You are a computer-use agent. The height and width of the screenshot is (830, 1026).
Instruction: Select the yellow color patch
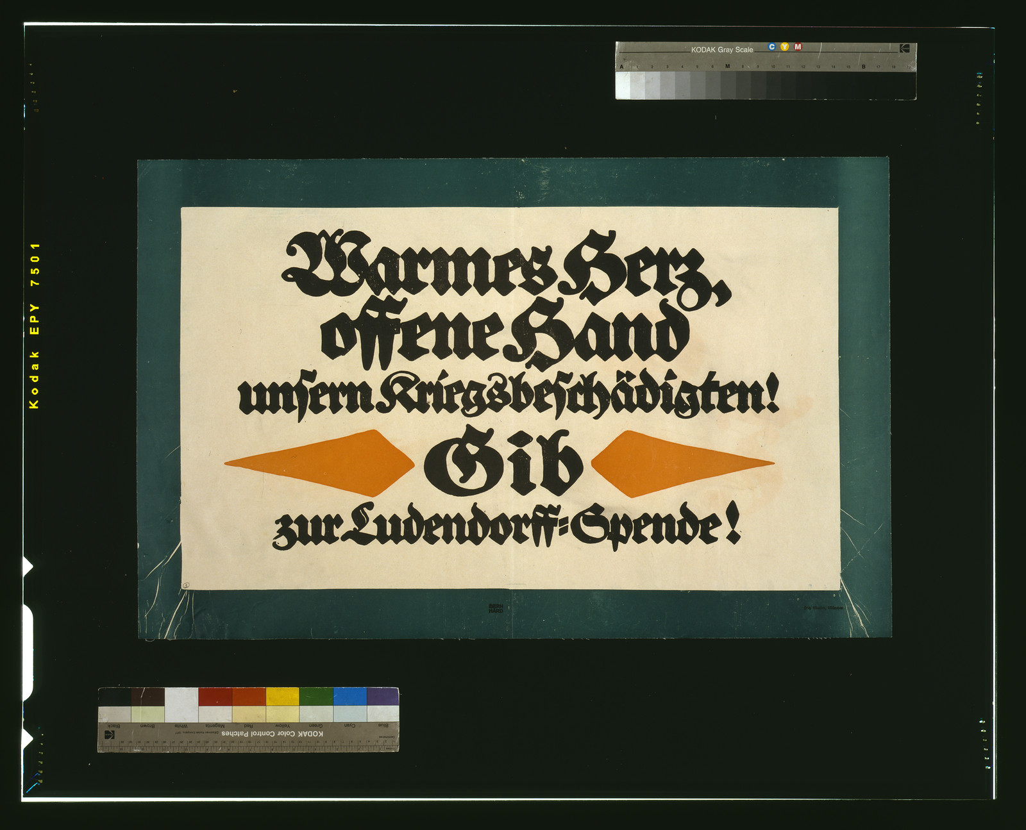coord(282,697)
